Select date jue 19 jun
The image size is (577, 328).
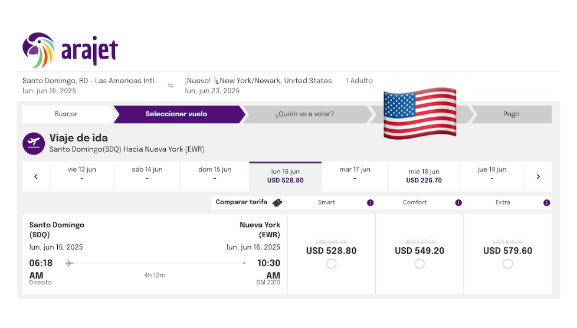(492, 177)
